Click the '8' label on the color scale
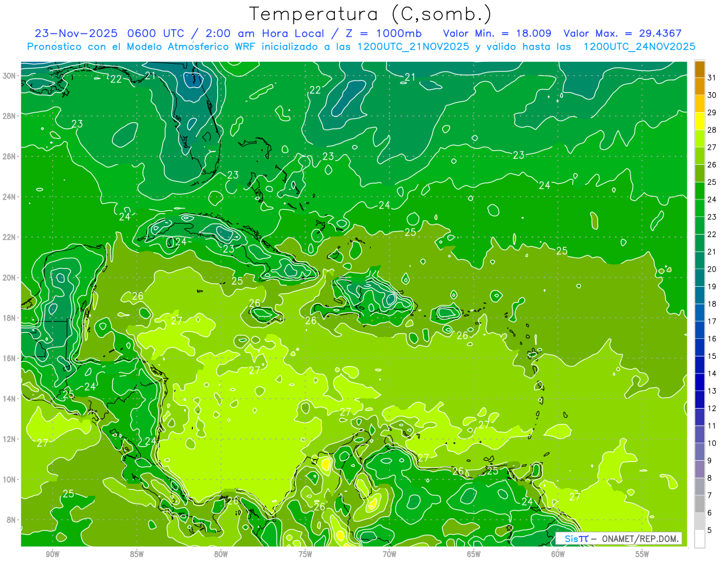The image size is (728, 562). [x=710, y=478]
